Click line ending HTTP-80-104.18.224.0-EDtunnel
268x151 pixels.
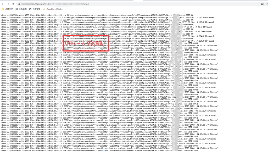(79, 36)
